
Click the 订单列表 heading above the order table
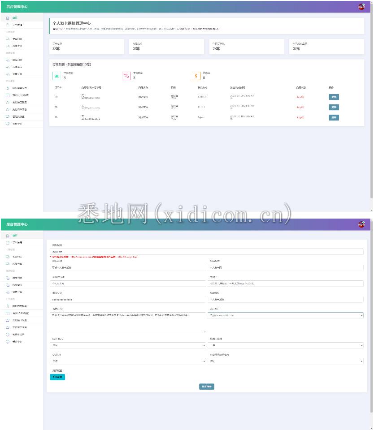coord(72,64)
